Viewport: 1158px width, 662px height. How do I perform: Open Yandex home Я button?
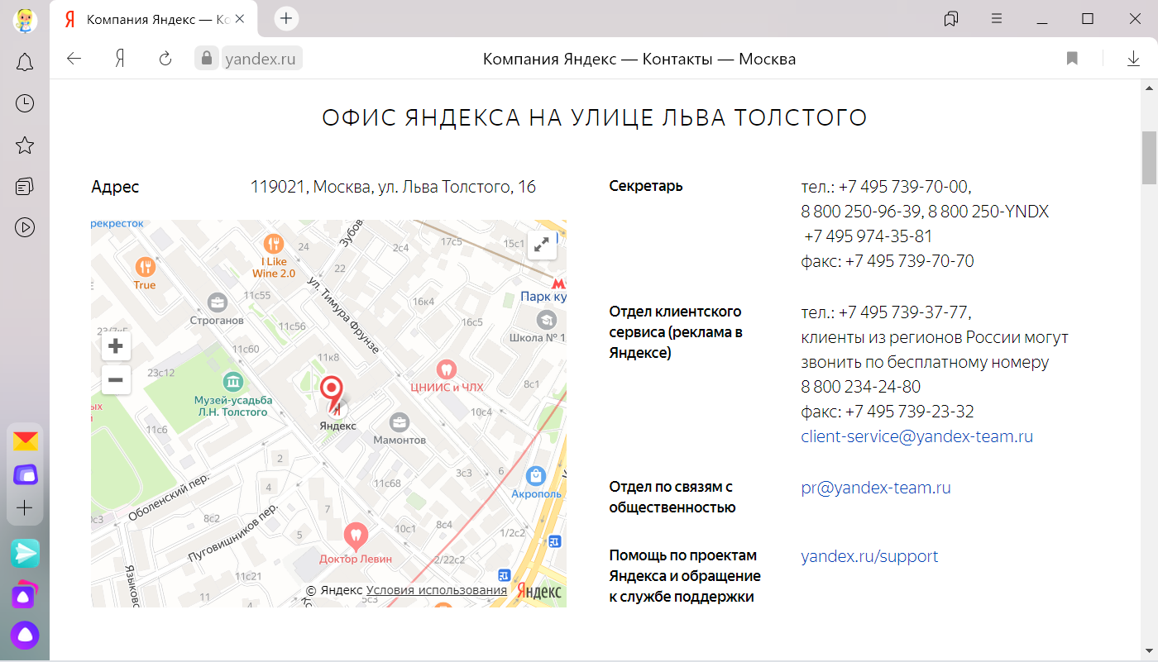(x=120, y=58)
